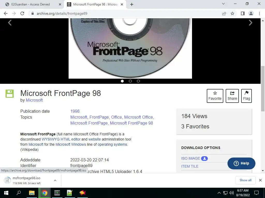Click the green floppy software icon
The image size is (265, 198).
coord(10,94)
